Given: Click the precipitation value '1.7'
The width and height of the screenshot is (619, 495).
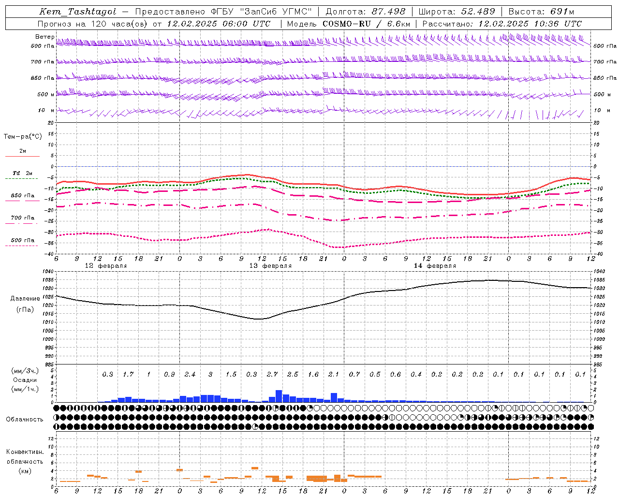Looking at the screenshot, I should tap(128, 374).
